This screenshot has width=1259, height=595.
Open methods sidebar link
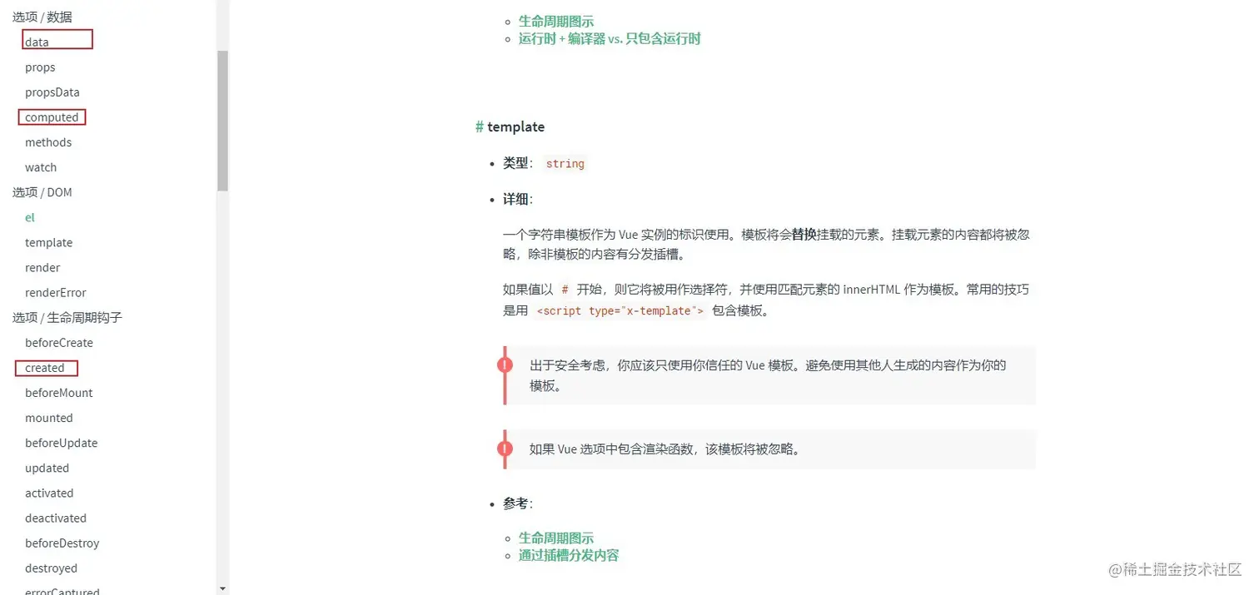(x=48, y=142)
